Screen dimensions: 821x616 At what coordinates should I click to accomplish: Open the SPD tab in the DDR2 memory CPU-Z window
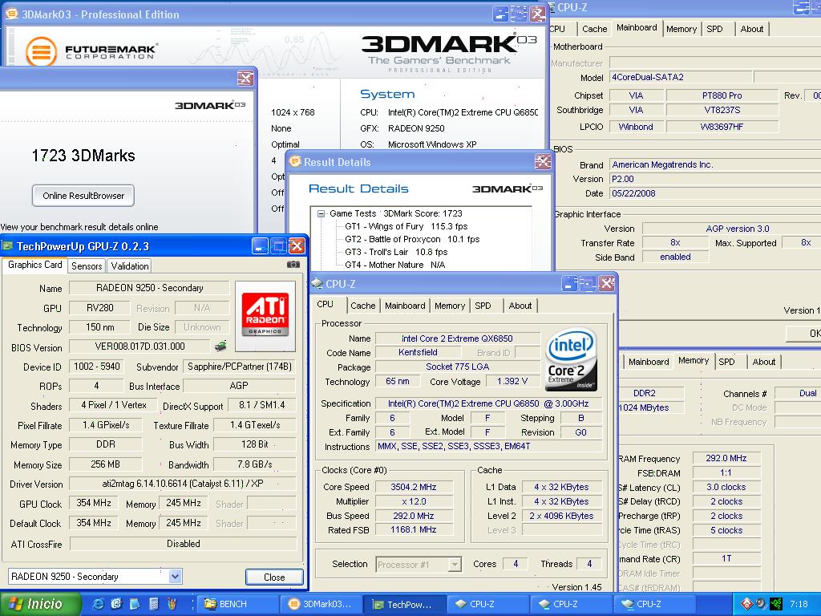[726, 362]
